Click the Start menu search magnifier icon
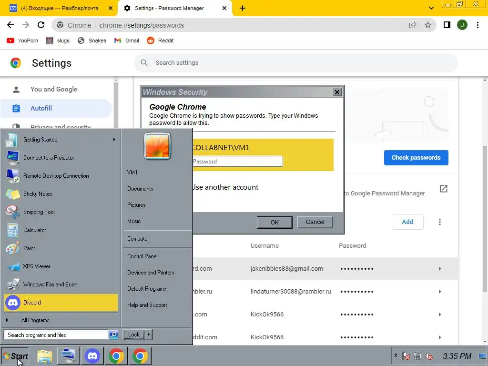The width and height of the screenshot is (488, 366). (113, 335)
